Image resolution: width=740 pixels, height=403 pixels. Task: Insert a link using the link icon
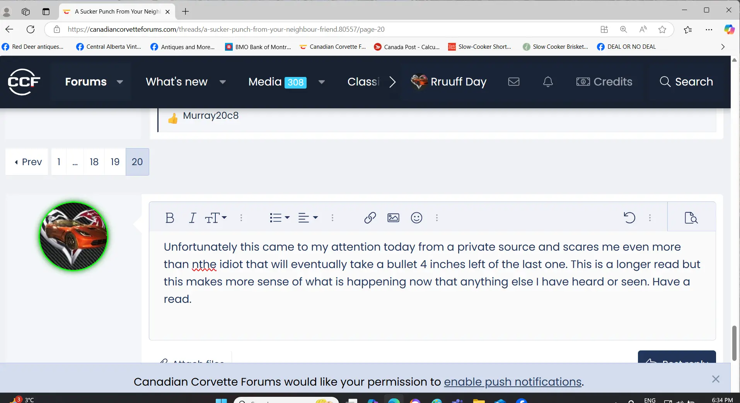(x=370, y=218)
